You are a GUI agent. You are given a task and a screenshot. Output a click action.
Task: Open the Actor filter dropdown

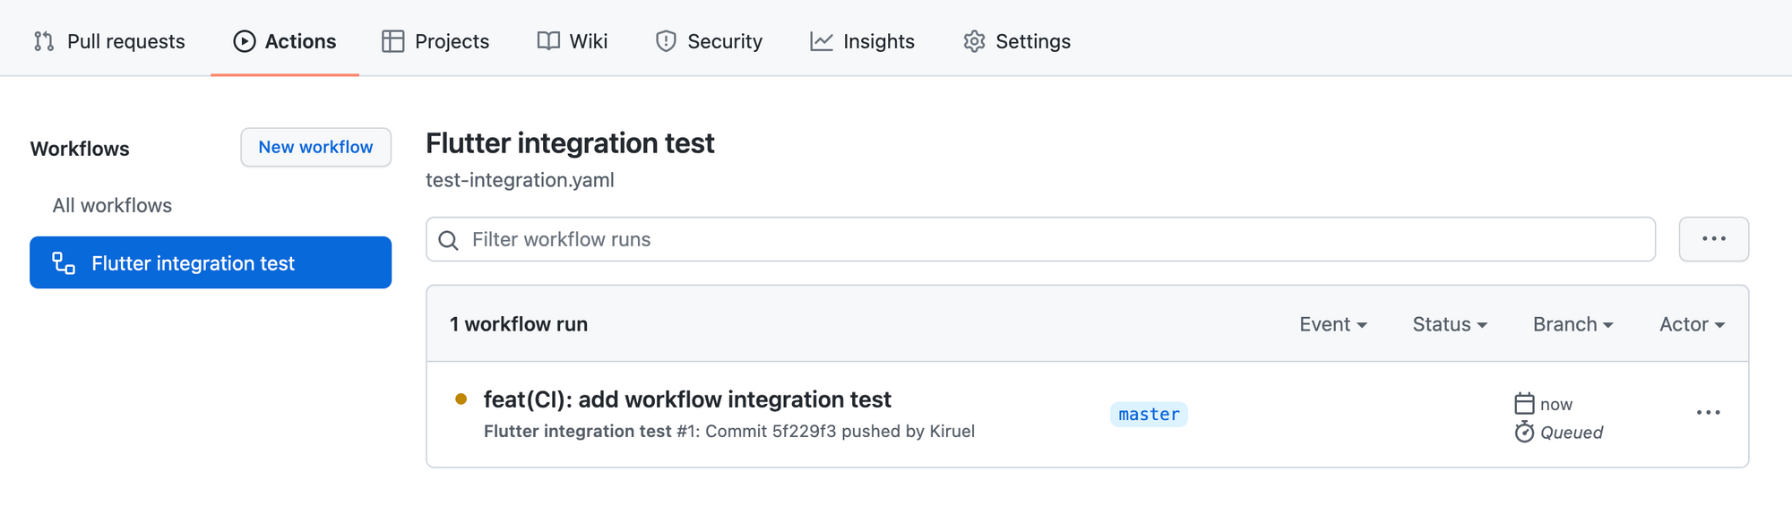point(1692,324)
